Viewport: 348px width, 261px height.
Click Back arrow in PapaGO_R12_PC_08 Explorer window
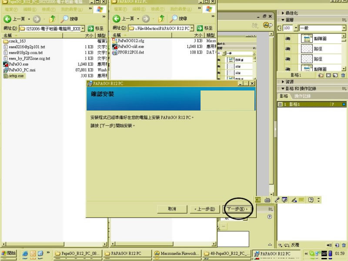(7, 19)
